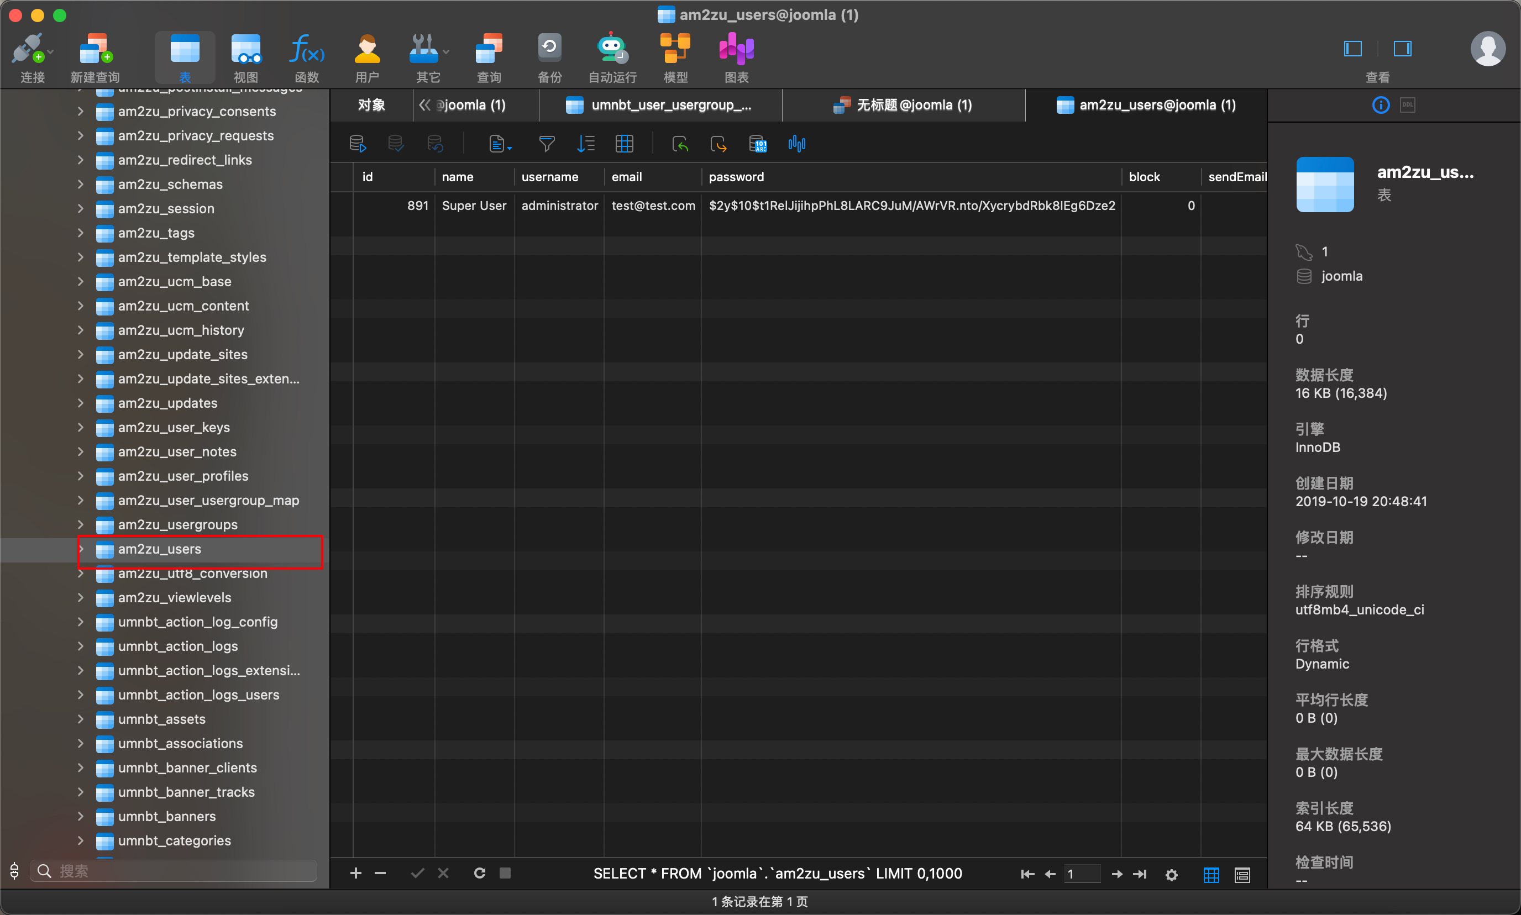
Task: Click the 新建查询 new query icon
Action: [95, 58]
